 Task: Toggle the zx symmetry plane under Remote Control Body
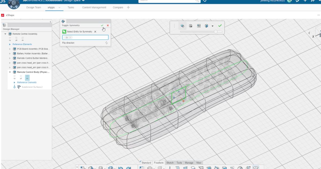point(27,78)
